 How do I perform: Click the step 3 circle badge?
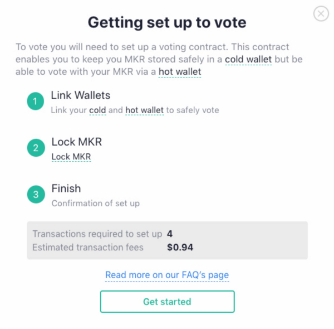pyautogui.click(x=36, y=194)
